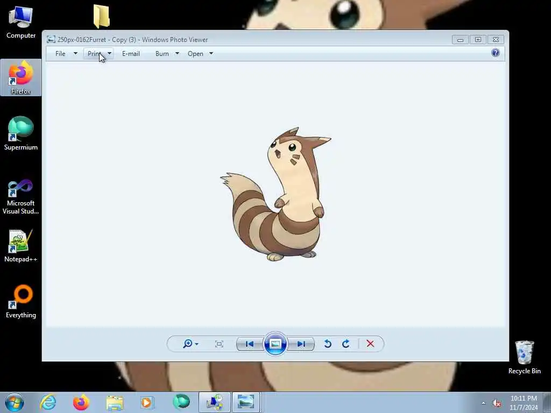Open Windows Media Player from taskbar

pos(147,402)
